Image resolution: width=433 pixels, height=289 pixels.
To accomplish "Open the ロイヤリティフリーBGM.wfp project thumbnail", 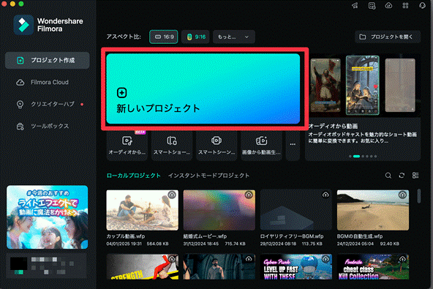I will (296, 210).
